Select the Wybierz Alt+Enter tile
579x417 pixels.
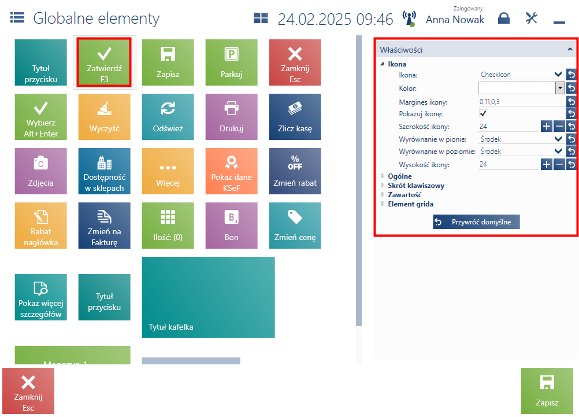(40, 117)
